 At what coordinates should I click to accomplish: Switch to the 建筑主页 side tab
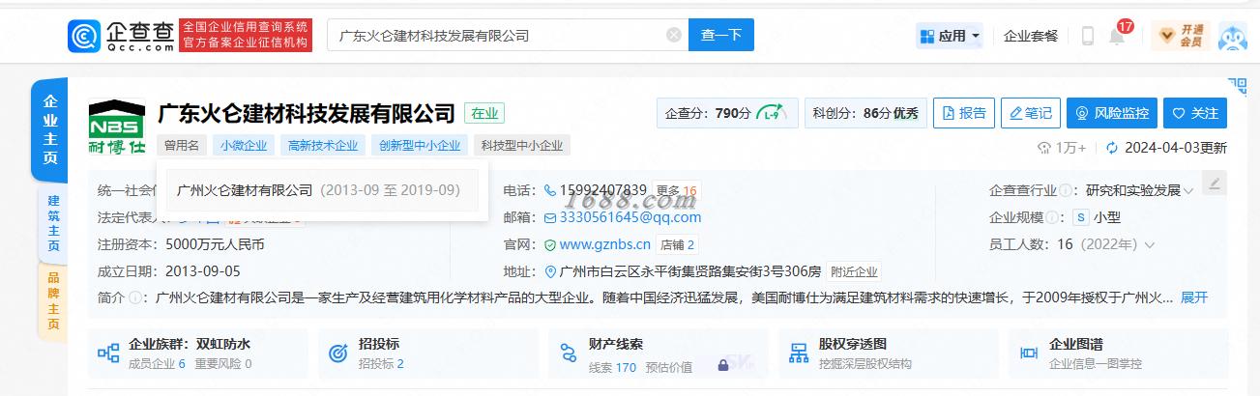tap(53, 222)
